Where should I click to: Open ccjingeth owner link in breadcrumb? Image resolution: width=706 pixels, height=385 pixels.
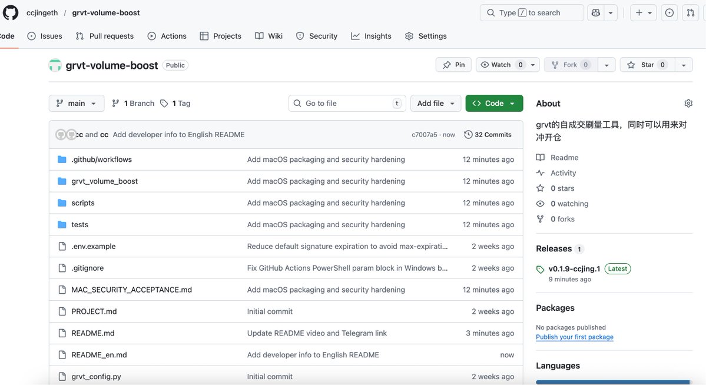tap(42, 12)
